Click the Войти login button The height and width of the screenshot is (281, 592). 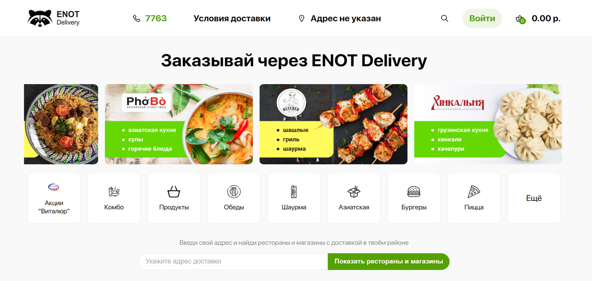click(482, 18)
